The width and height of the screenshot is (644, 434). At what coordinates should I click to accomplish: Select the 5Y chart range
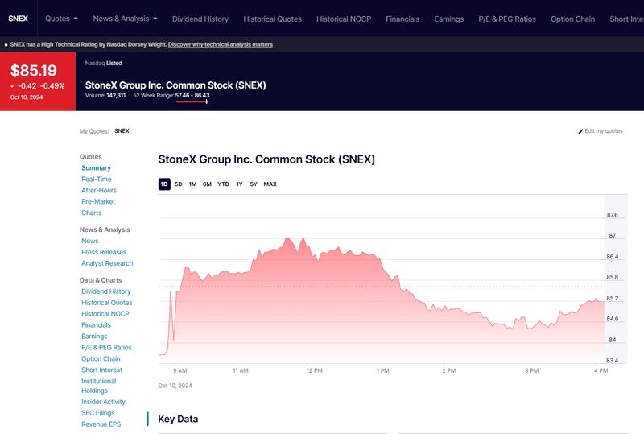tap(254, 184)
